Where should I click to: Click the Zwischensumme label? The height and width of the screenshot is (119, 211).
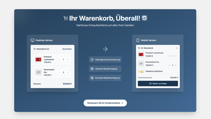click(x=145, y=78)
